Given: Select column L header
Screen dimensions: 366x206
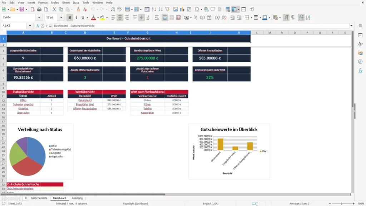Looking at the screenshot, I should (257, 33).
